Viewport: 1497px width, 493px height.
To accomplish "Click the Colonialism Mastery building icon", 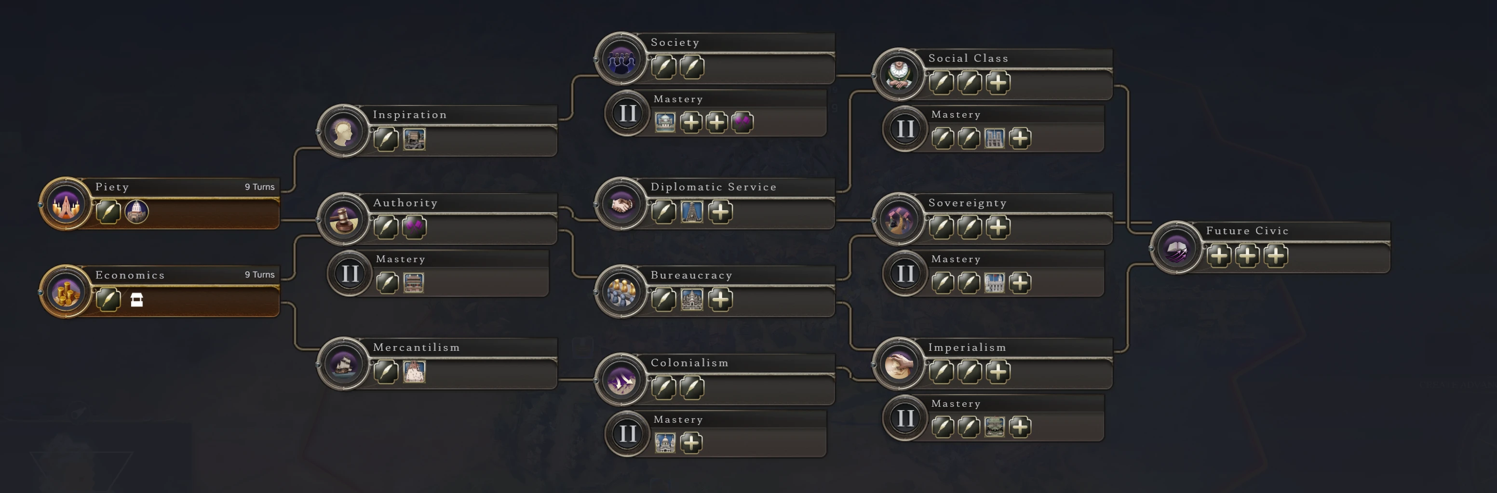I will [x=665, y=443].
